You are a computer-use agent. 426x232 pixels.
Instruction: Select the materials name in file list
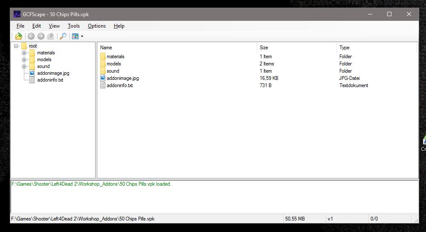(x=116, y=57)
